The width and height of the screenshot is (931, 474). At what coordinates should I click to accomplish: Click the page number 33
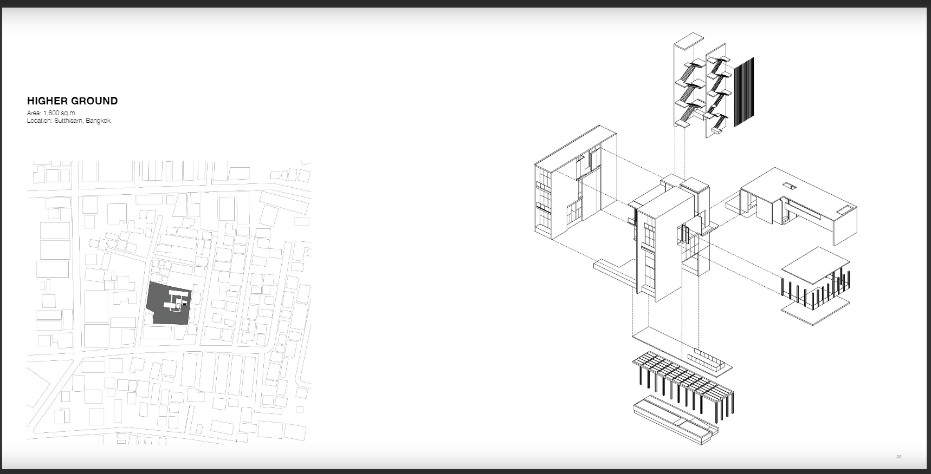pos(898,457)
